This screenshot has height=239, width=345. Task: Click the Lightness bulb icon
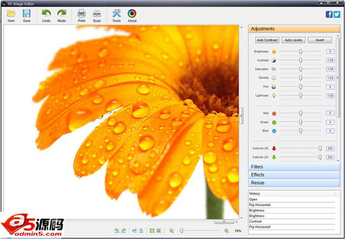point(274,96)
